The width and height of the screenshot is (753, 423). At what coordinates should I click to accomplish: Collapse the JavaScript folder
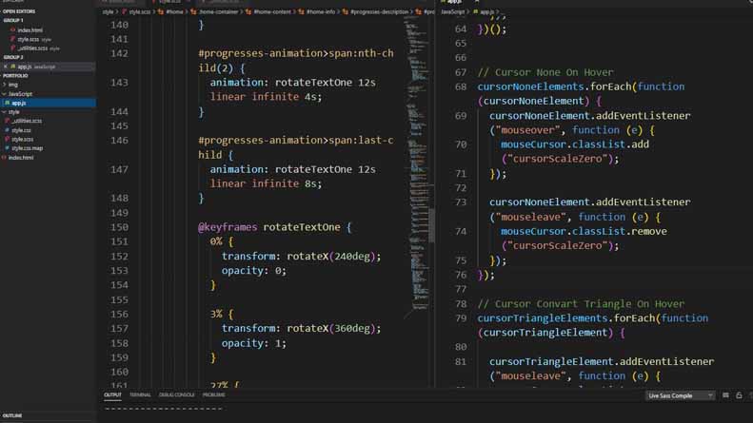pyautogui.click(x=20, y=94)
